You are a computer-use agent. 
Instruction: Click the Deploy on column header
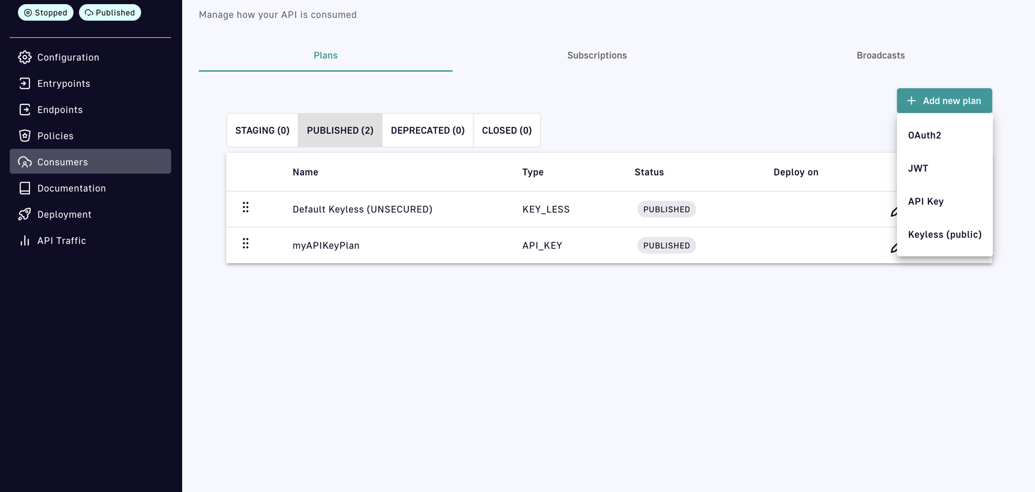[796, 172]
